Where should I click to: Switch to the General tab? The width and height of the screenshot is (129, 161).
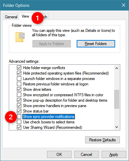(x=11, y=17)
